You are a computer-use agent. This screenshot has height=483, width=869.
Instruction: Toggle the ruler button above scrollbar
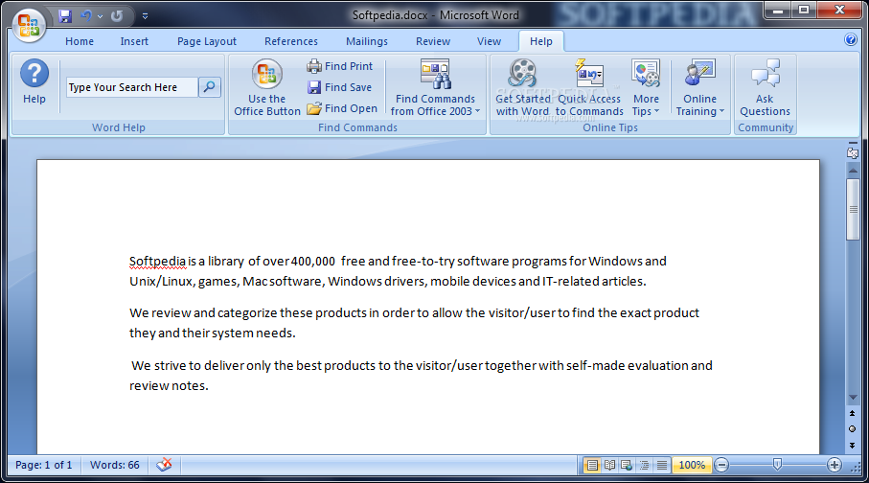[853, 152]
